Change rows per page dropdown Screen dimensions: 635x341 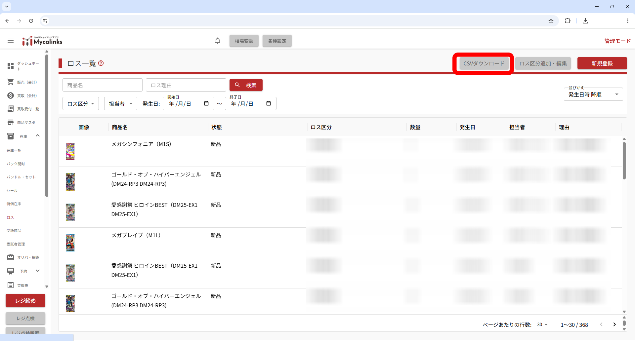coord(542,324)
